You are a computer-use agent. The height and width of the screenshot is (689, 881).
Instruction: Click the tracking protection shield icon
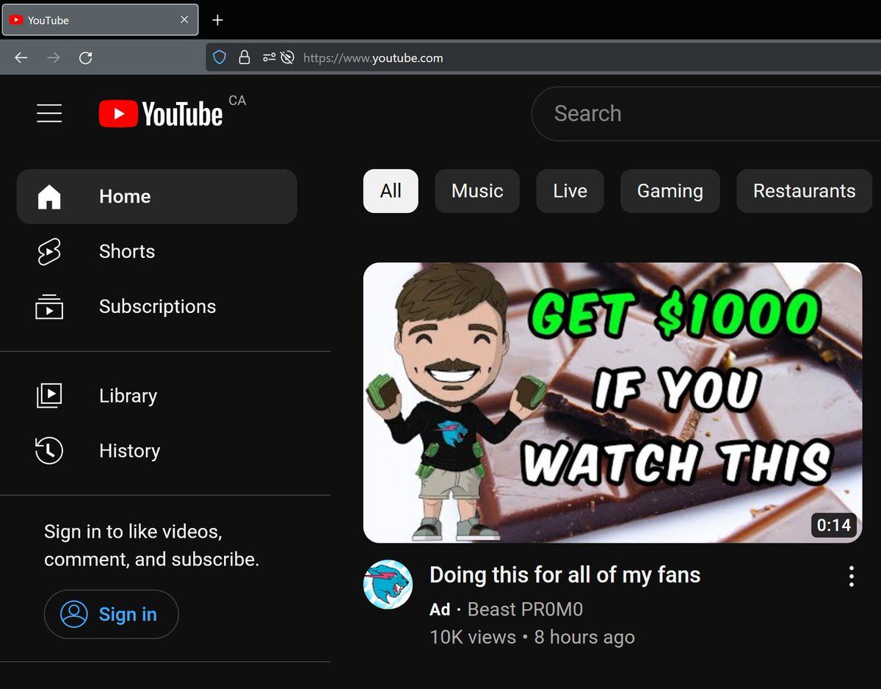click(219, 57)
